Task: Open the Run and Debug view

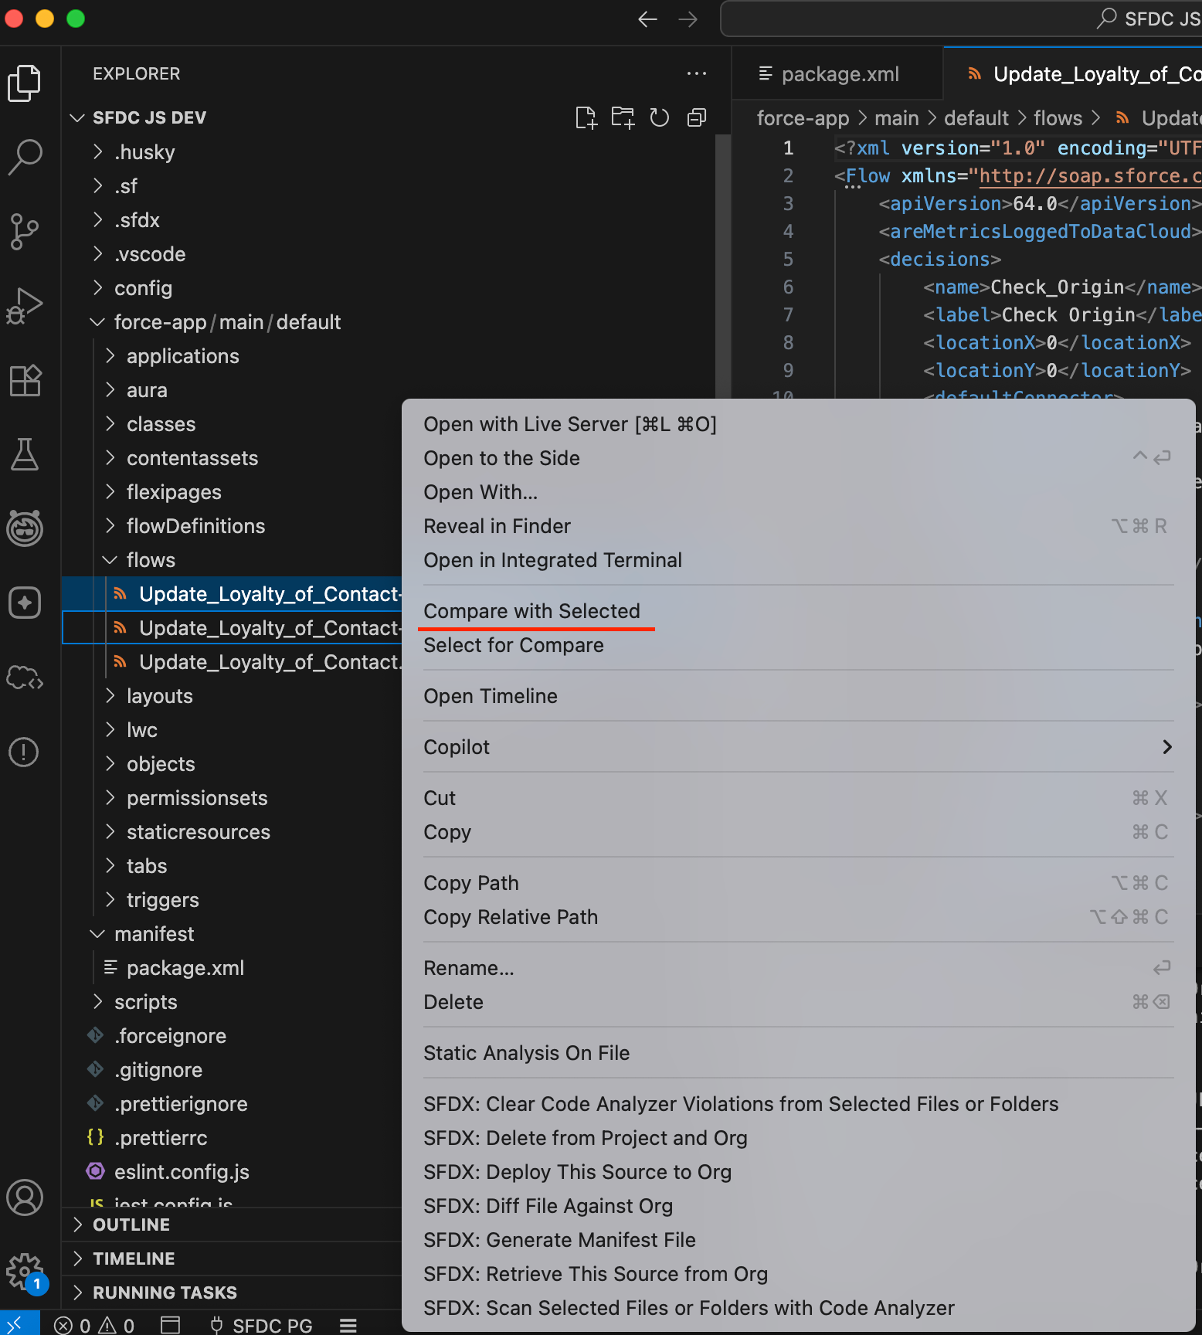Action: pos(25,306)
